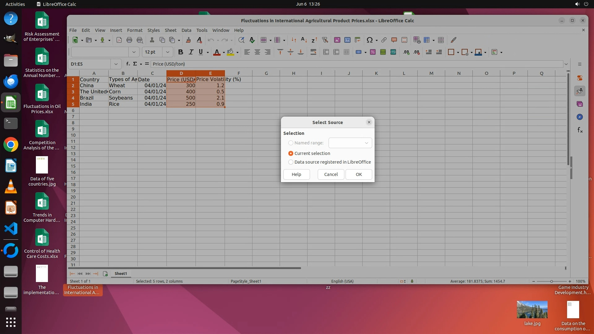Open the Sheet menu
This screenshot has height=334, width=594.
pos(170,30)
